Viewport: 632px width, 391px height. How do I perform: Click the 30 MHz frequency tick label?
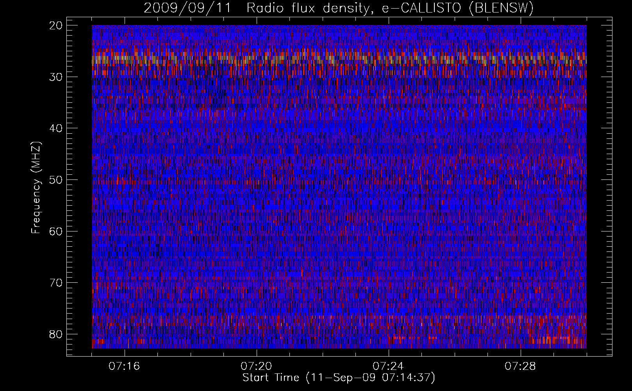(56, 77)
